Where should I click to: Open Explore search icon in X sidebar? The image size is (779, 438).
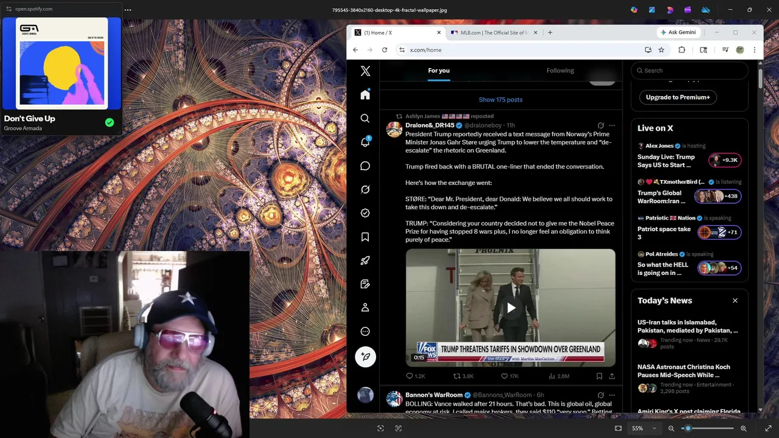tap(365, 119)
